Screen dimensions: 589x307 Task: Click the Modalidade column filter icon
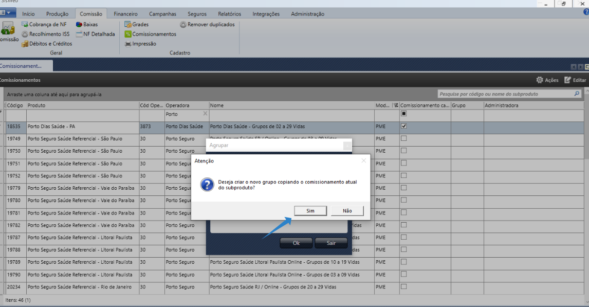(396, 105)
